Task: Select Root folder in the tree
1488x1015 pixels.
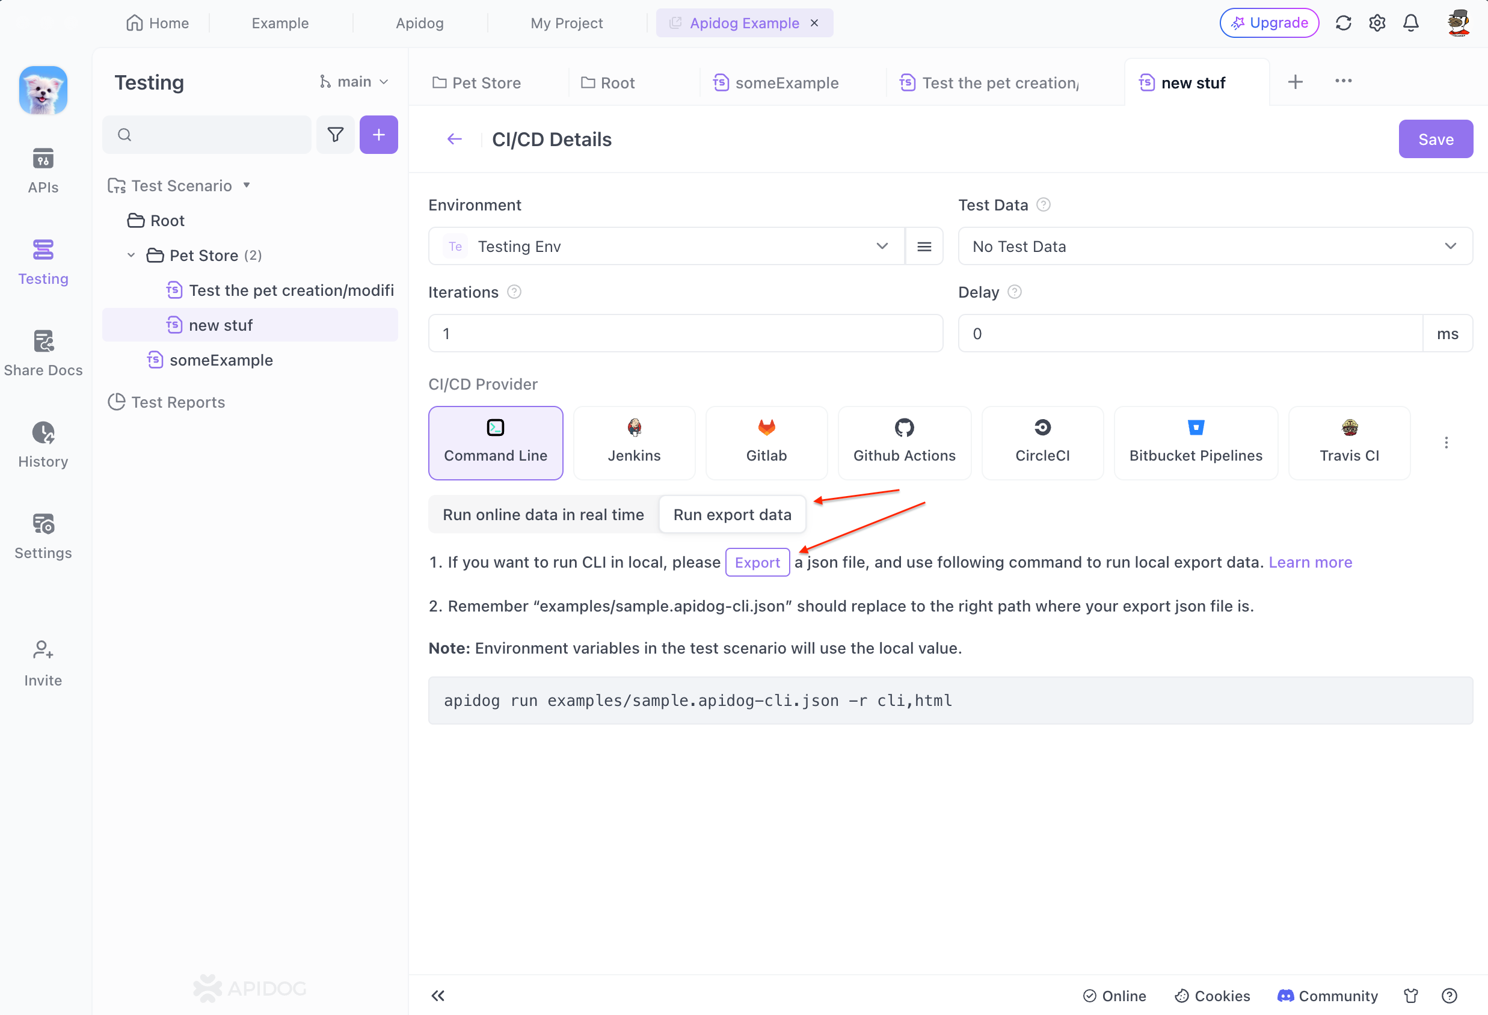Action: tap(156, 221)
